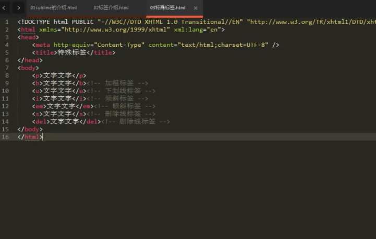Click line number 10 in the gutter

5,91
